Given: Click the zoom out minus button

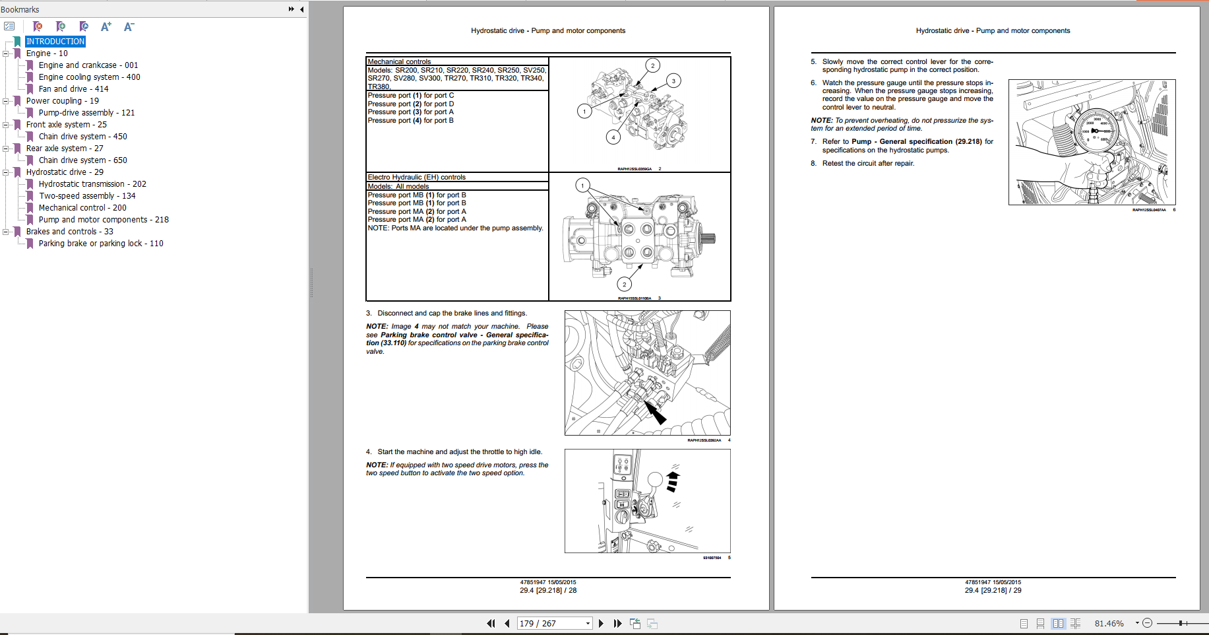Looking at the screenshot, I should pyautogui.click(x=1148, y=623).
